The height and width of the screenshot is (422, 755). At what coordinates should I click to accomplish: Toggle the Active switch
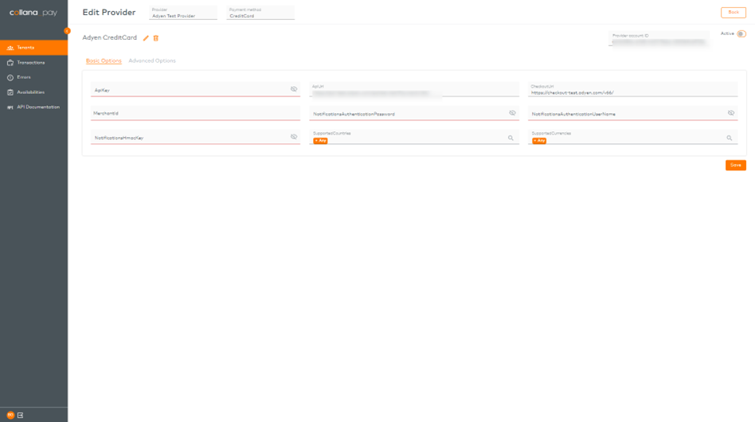741,33
